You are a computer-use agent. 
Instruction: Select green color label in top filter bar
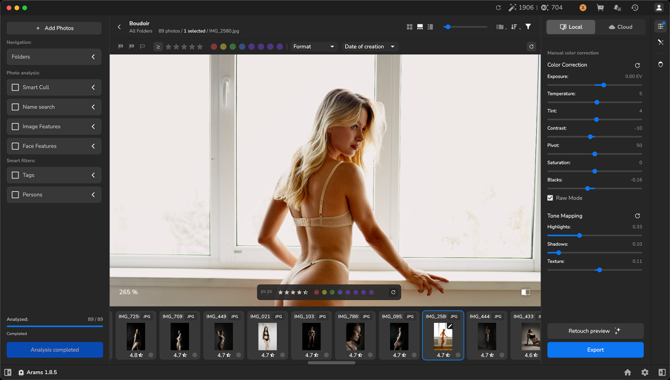(233, 47)
